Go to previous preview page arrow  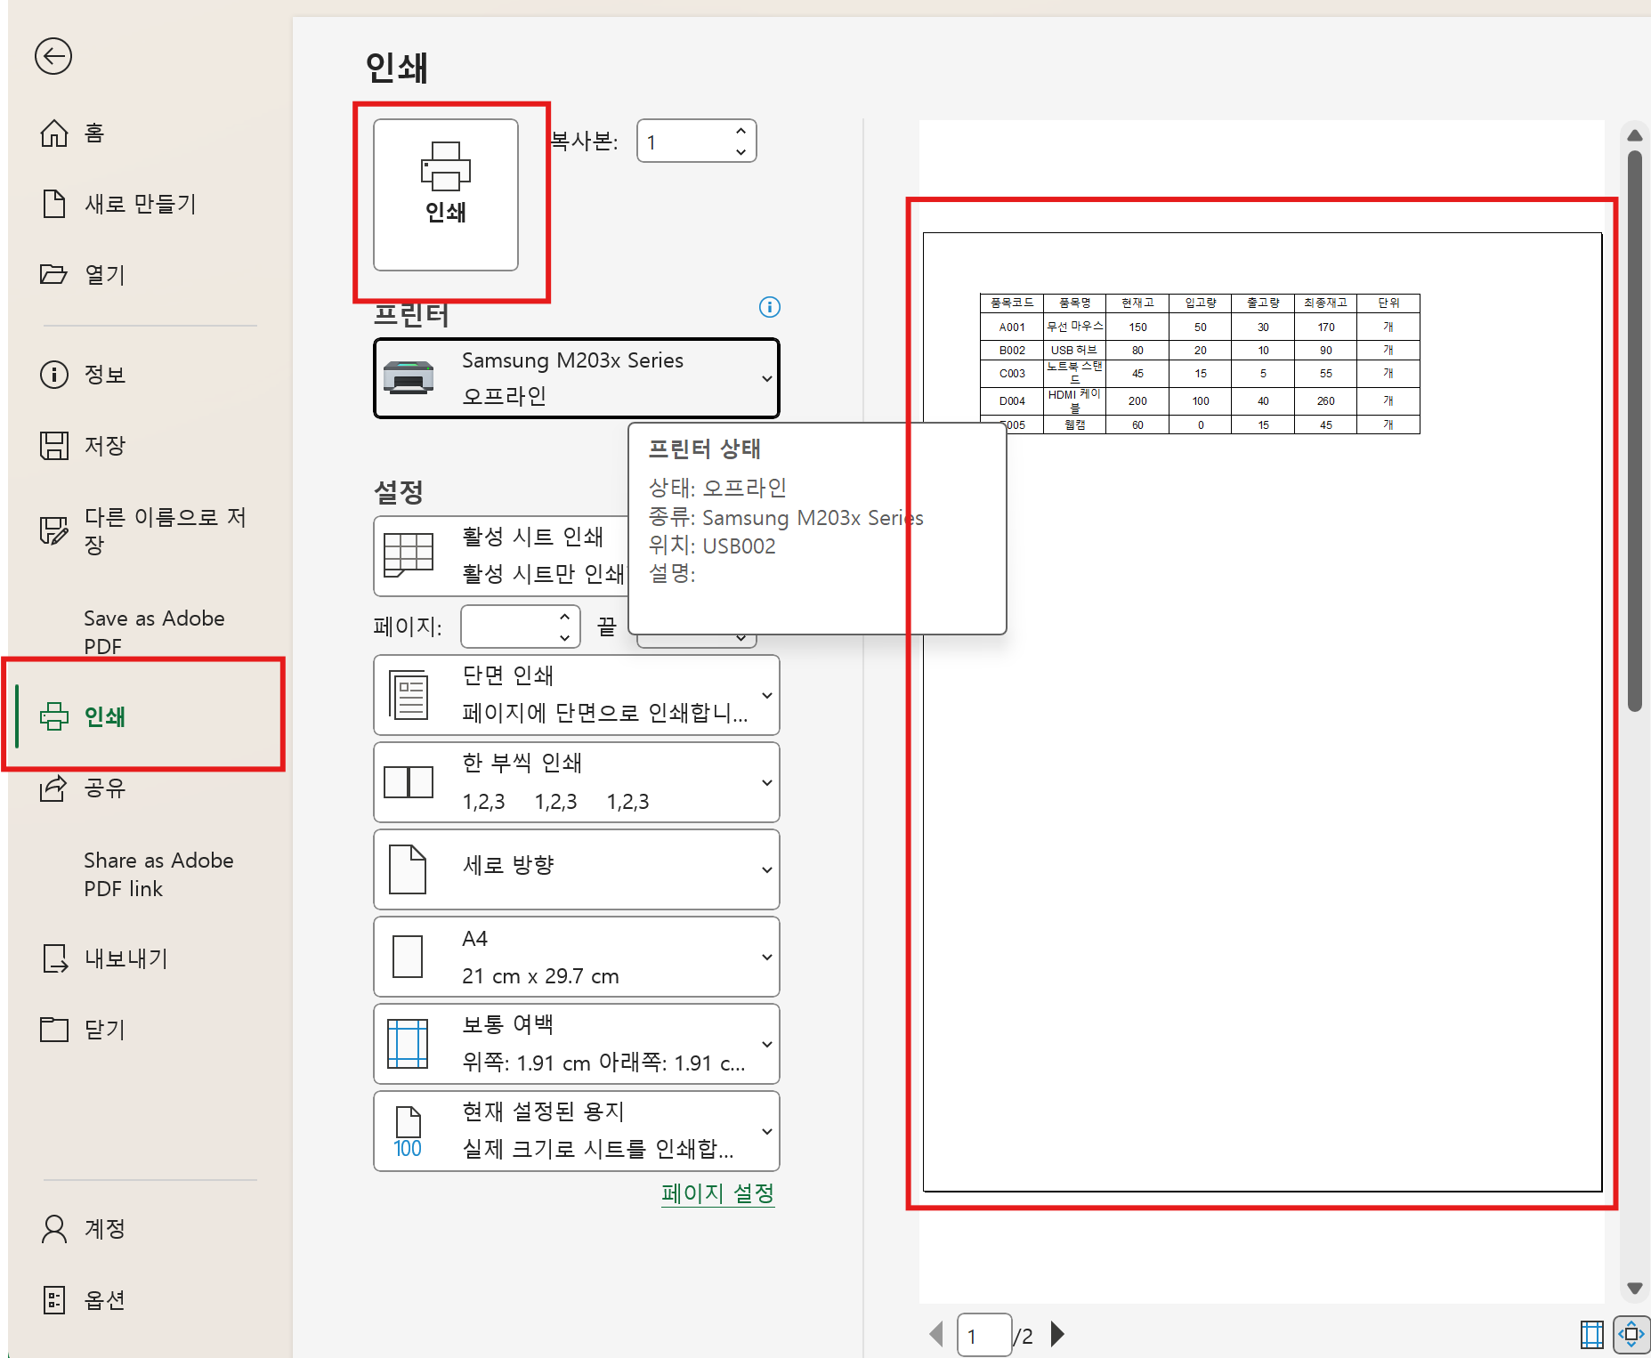(935, 1334)
